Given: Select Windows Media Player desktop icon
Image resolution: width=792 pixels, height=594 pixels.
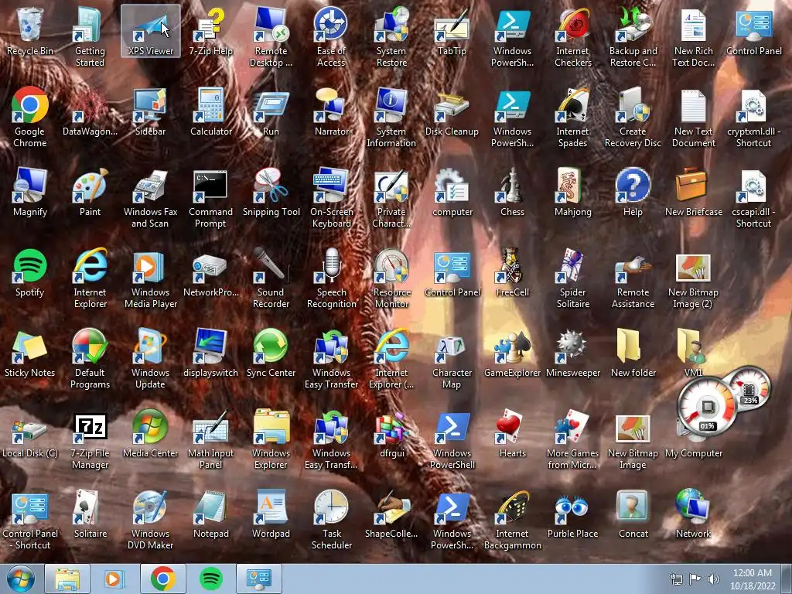Looking at the screenshot, I should 151,278.
